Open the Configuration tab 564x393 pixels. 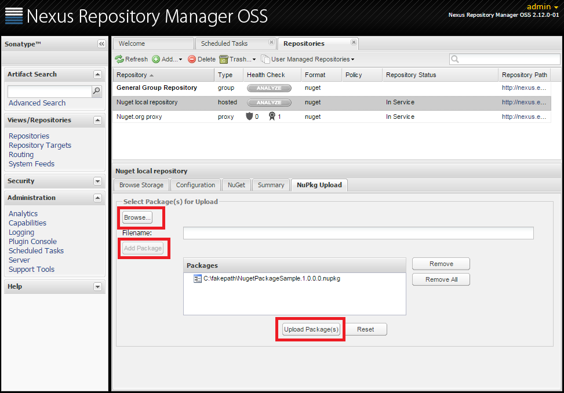pyautogui.click(x=195, y=185)
